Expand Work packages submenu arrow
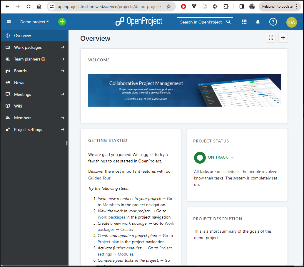 click(x=63, y=47)
